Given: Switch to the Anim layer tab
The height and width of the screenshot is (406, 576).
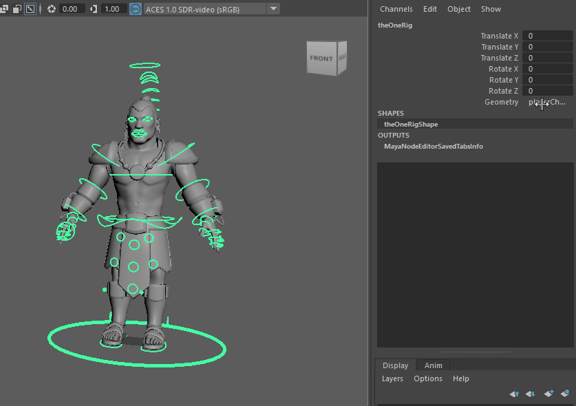Looking at the screenshot, I should pos(434,365).
